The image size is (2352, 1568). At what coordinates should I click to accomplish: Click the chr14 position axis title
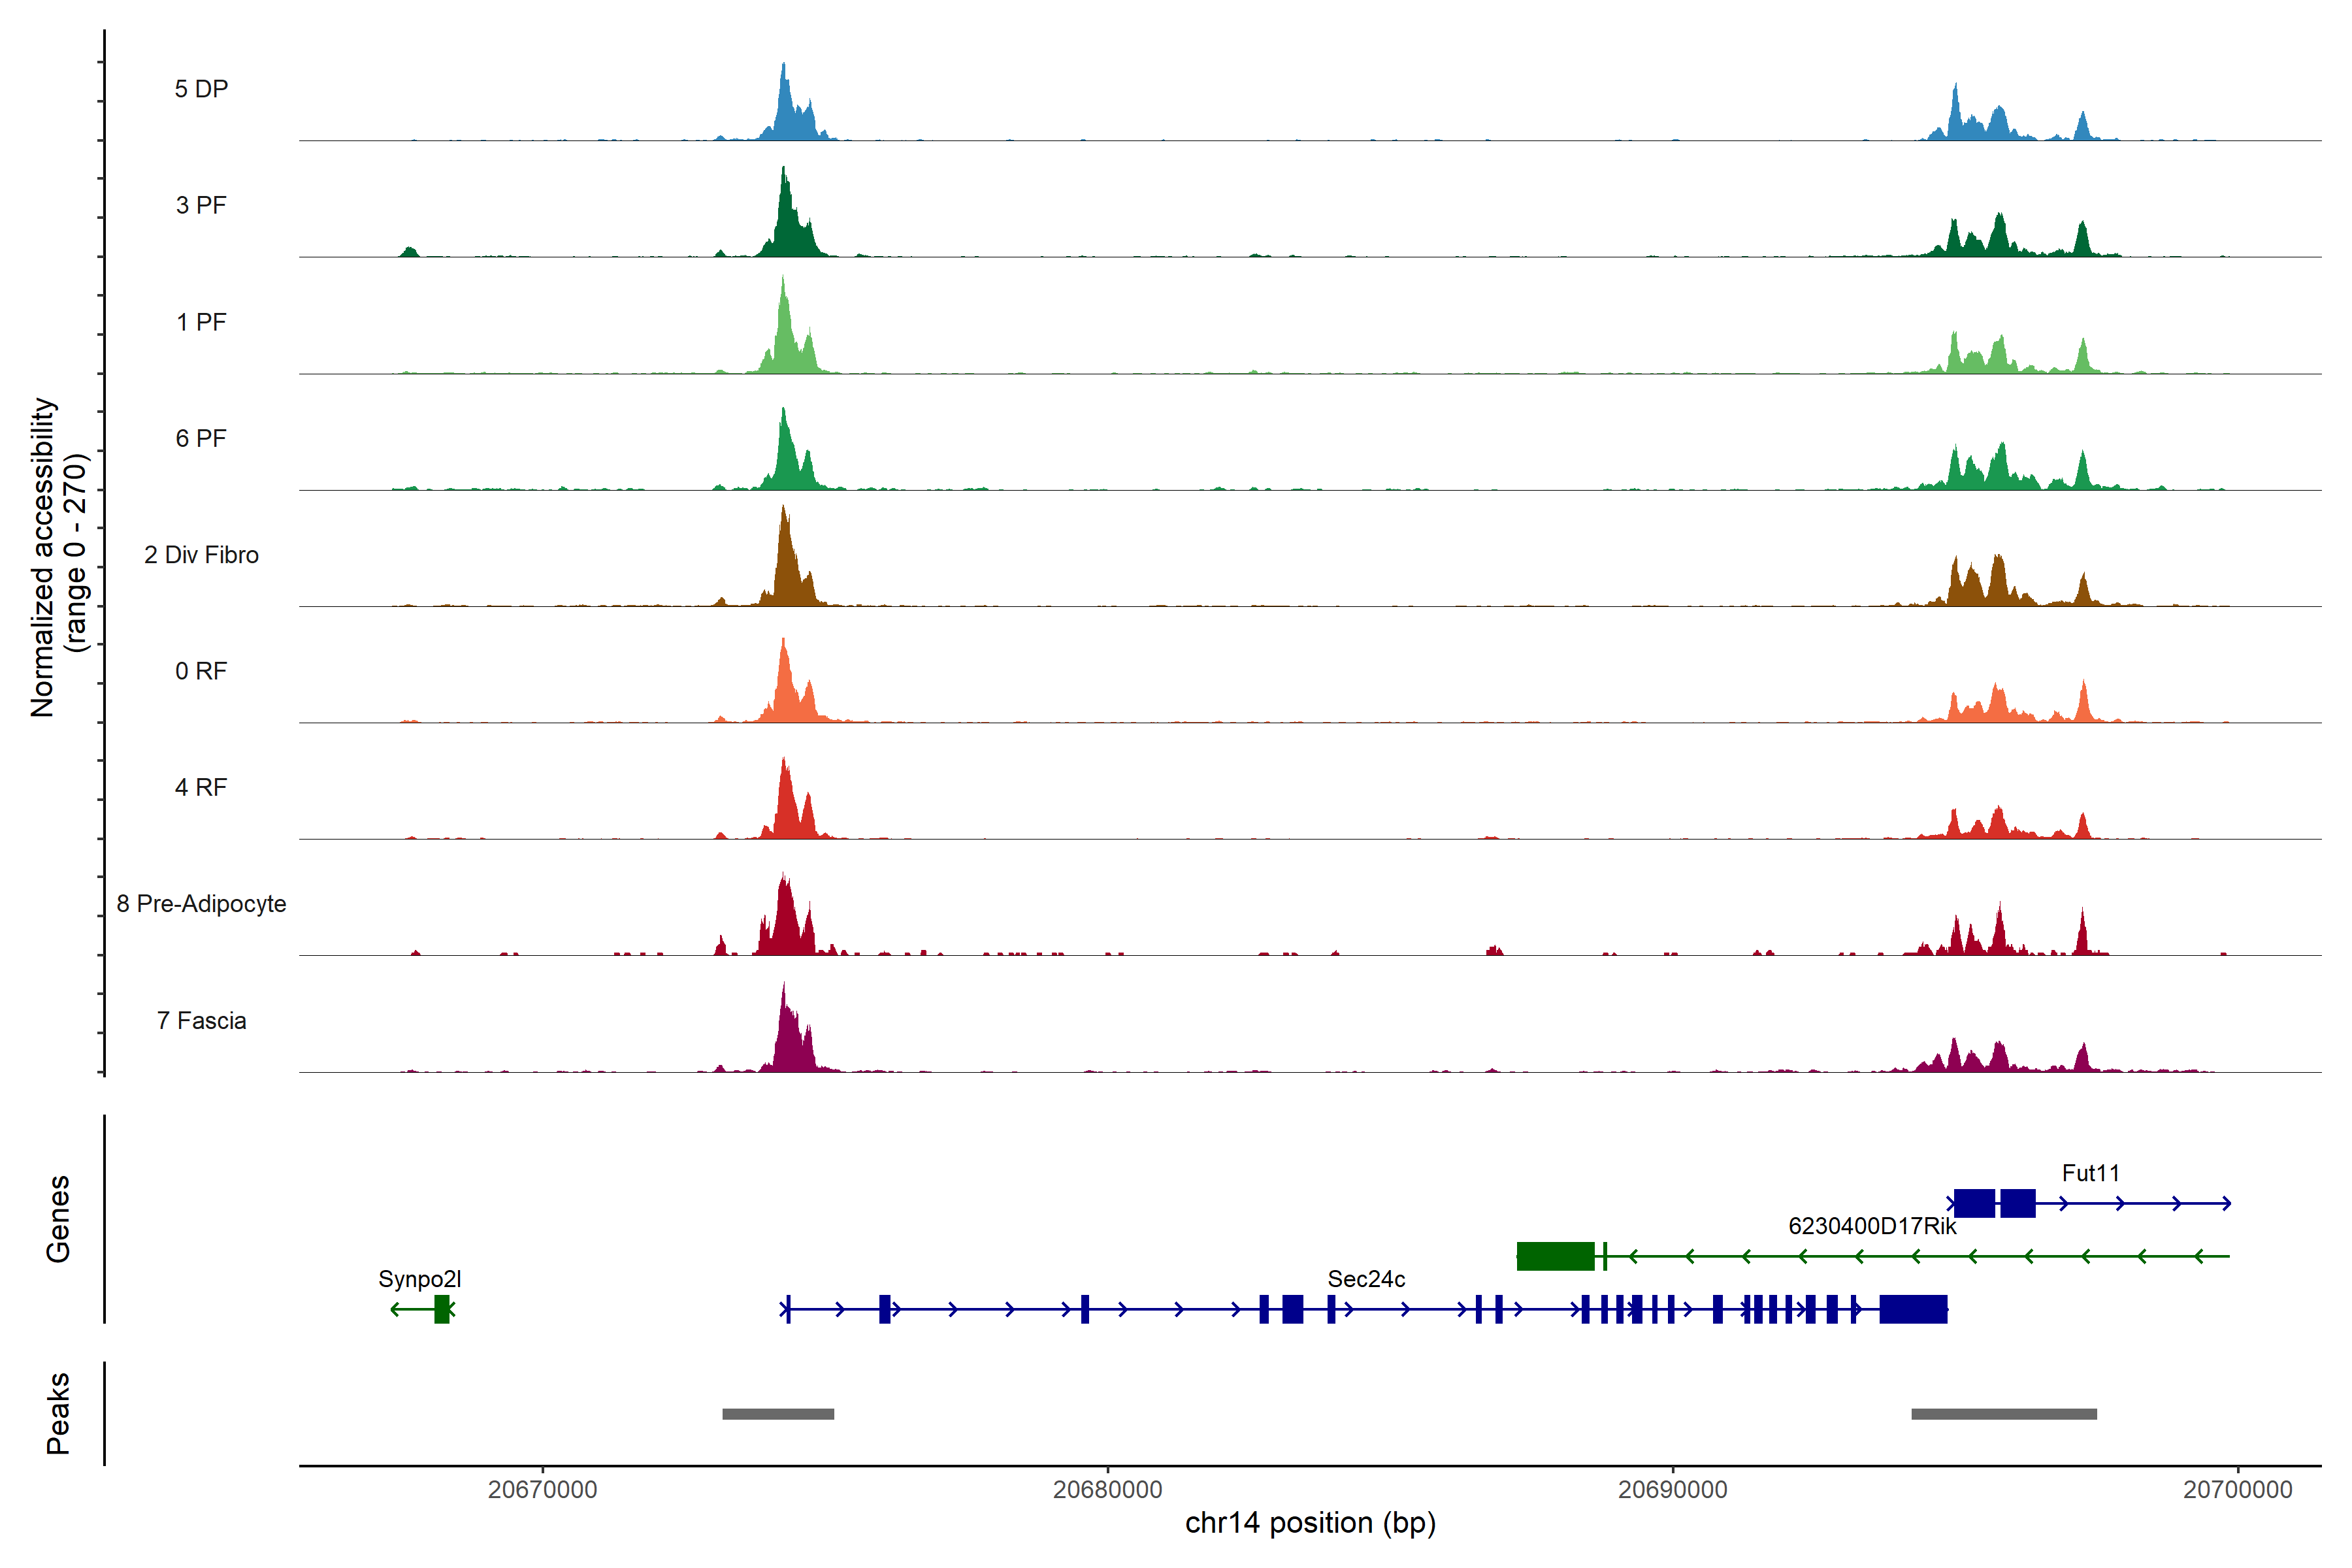pyautogui.click(x=1310, y=1523)
